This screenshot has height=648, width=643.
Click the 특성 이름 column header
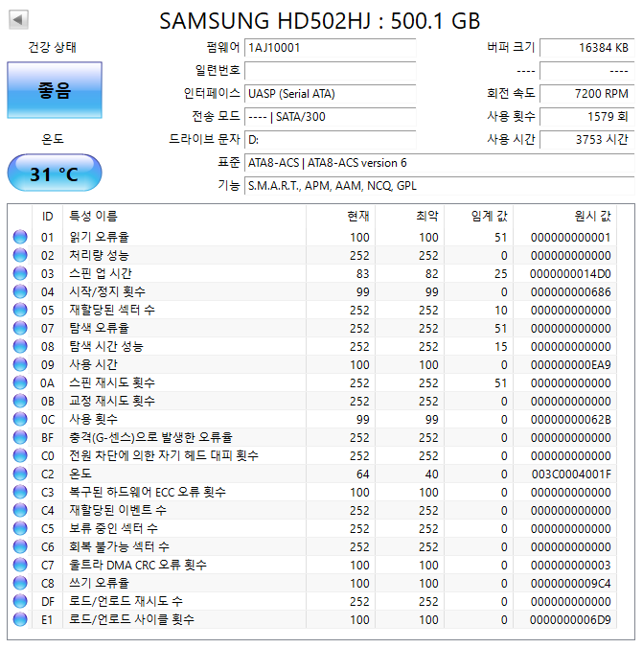pyautogui.click(x=92, y=217)
